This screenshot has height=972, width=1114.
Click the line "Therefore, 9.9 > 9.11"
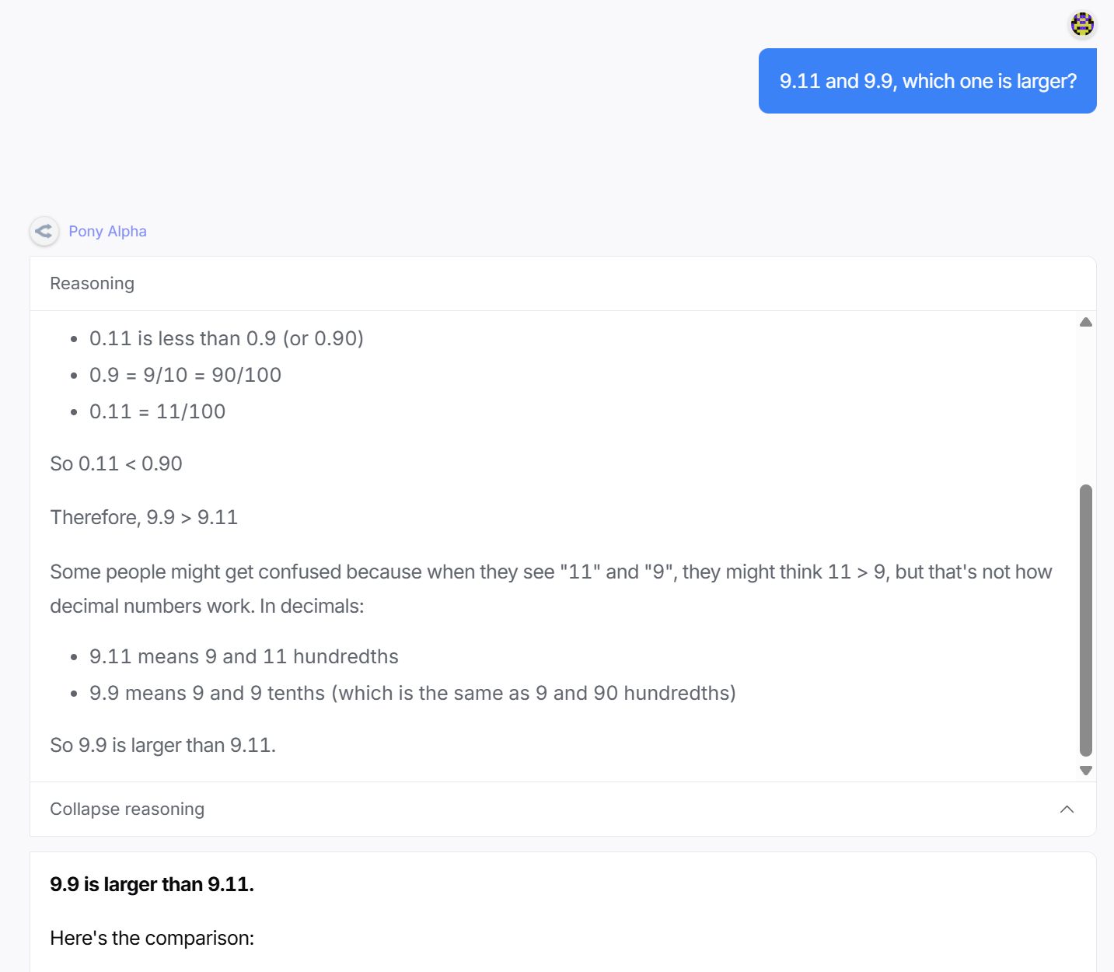144,518
